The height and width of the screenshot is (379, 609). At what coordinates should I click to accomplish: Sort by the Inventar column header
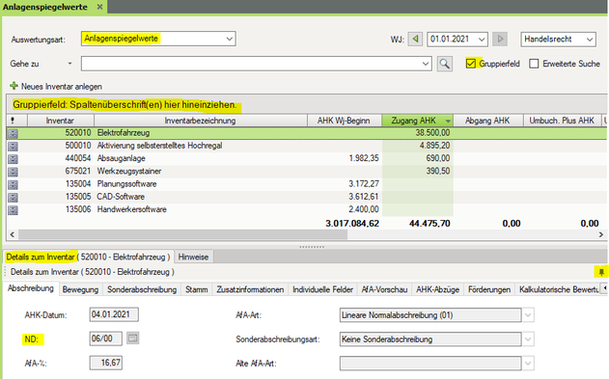tap(60, 121)
